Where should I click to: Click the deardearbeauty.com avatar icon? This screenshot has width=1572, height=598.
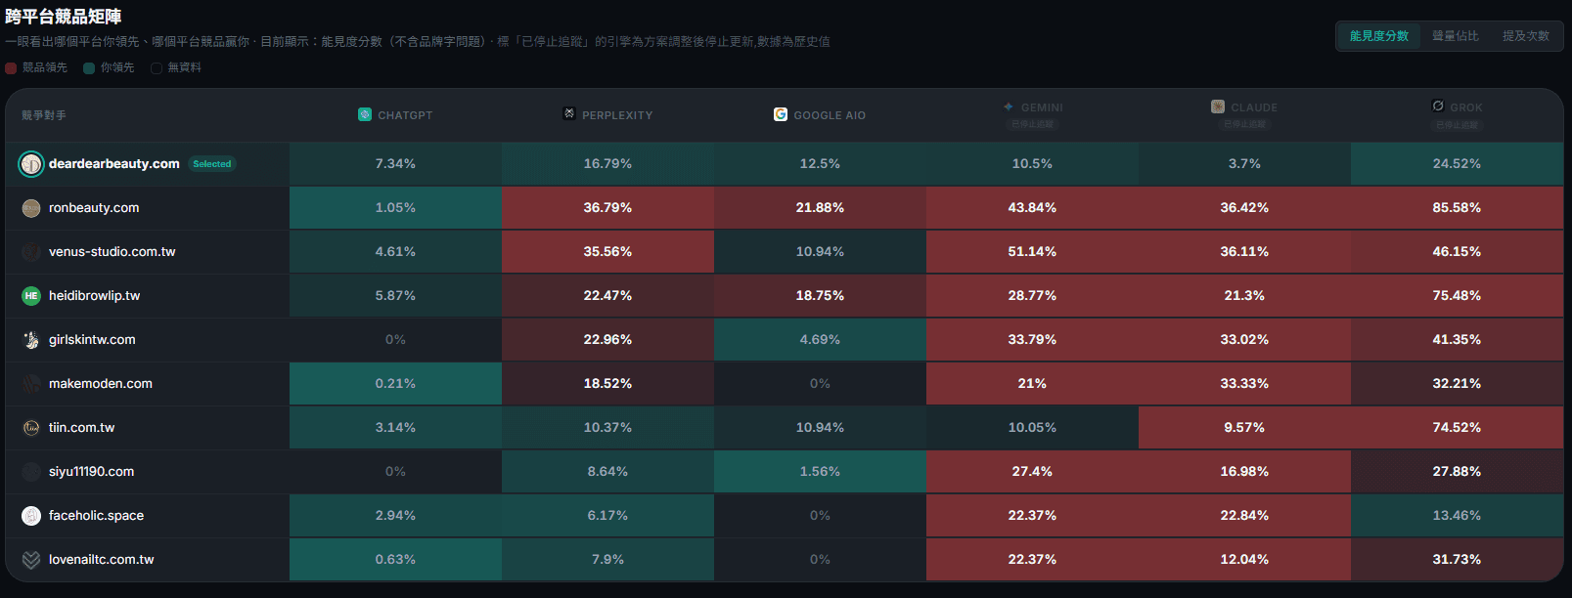click(31, 163)
